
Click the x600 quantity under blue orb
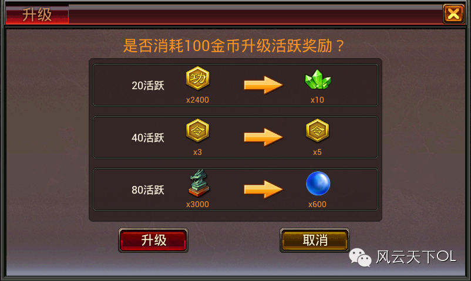(317, 205)
